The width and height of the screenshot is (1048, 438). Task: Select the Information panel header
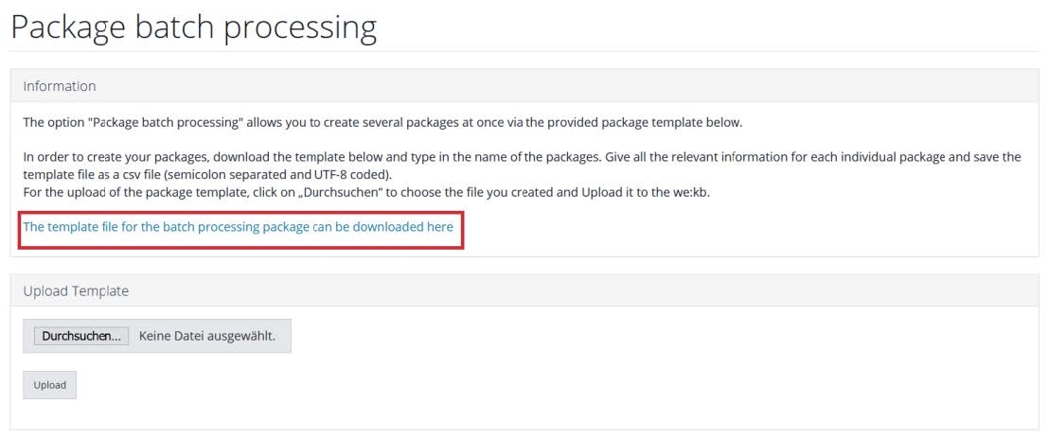pyautogui.click(x=60, y=86)
